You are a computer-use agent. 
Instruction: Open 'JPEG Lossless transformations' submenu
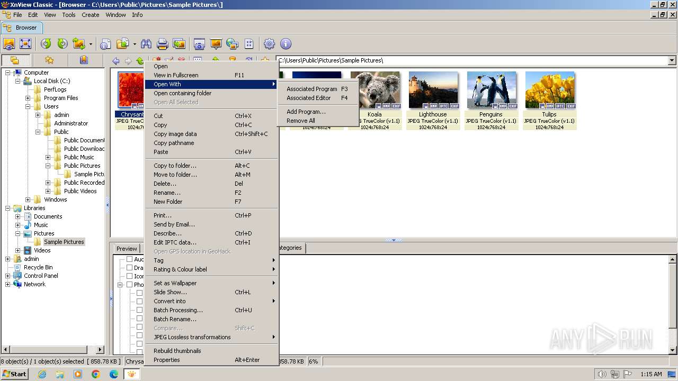[211, 337]
